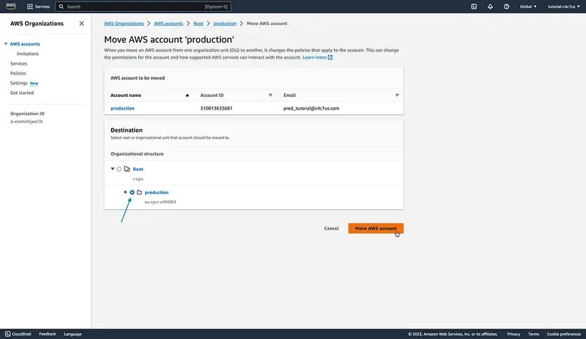Select the Root radio button
This screenshot has width=586, height=339.
coord(119,169)
